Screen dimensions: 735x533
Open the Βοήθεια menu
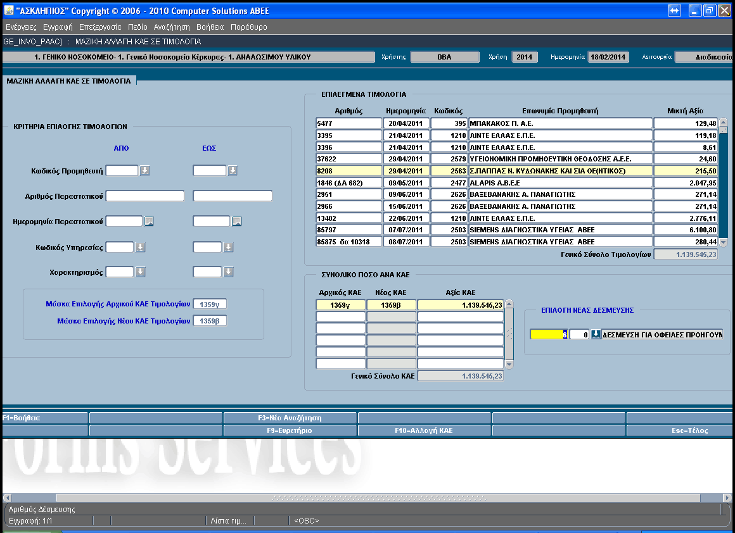(x=210, y=27)
